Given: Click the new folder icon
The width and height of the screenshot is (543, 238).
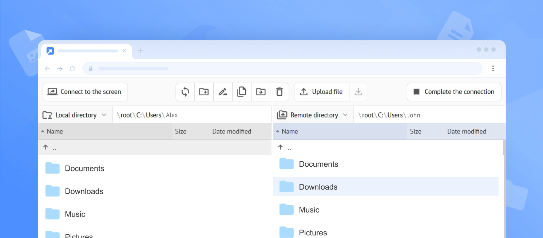Looking at the screenshot, I should point(204,92).
